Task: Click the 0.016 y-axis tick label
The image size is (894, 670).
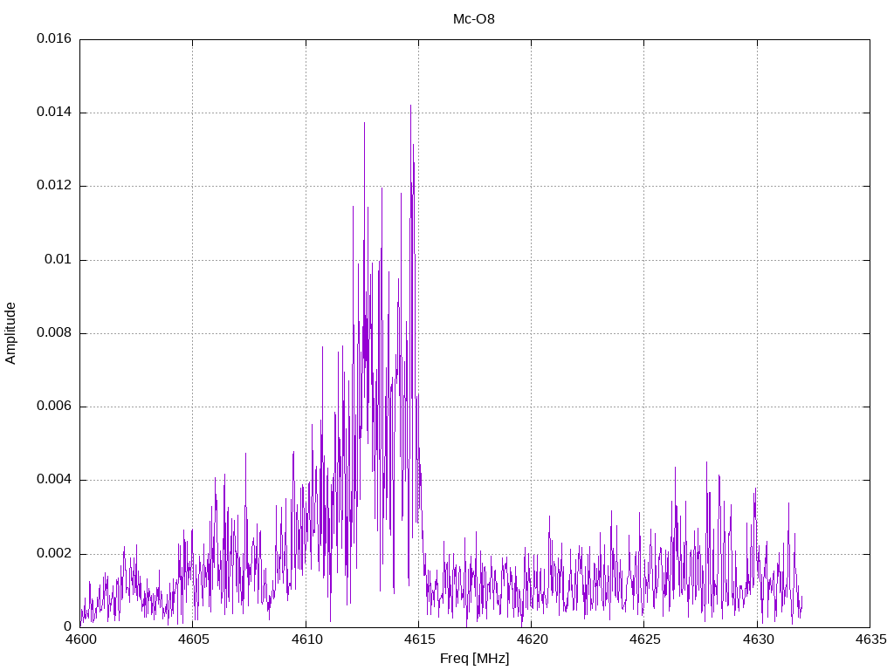Action: 54,39
